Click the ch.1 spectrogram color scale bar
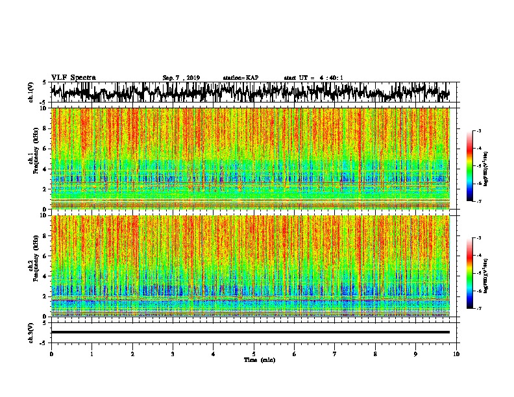Image resolution: width=514 pixels, height=397 pixels. [x=469, y=166]
